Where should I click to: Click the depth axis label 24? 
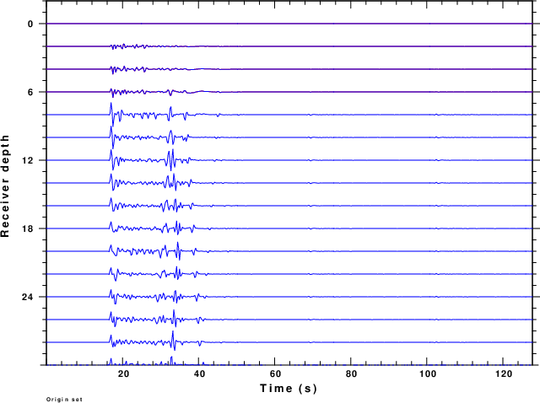[28, 297]
